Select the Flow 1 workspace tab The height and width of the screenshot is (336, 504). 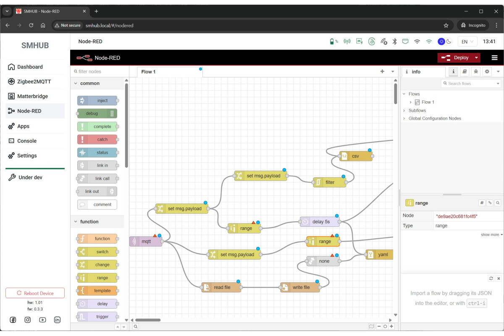[148, 72]
